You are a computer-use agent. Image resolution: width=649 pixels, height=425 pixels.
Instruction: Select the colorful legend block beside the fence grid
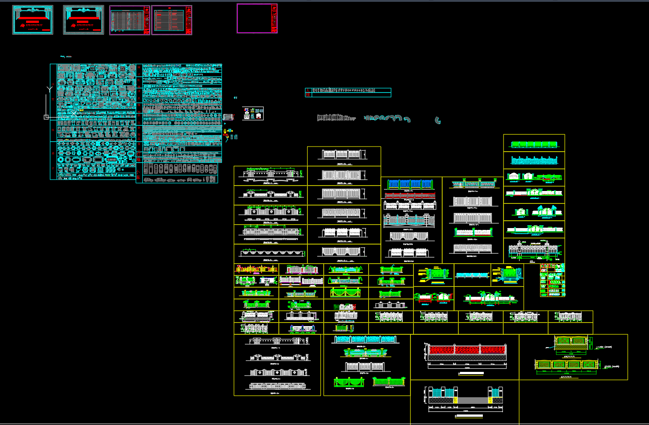[552, 280]
